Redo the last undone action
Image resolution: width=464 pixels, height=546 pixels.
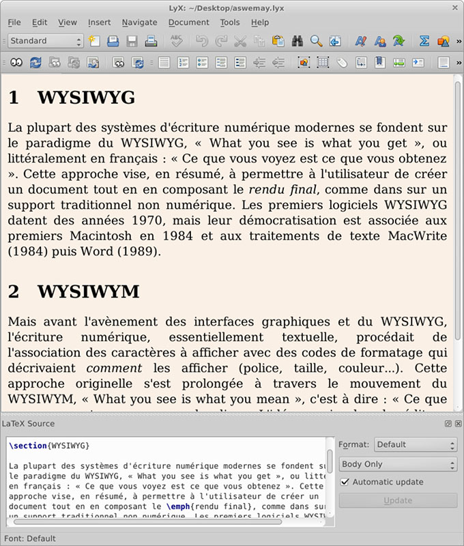click(x=220, y=41)
